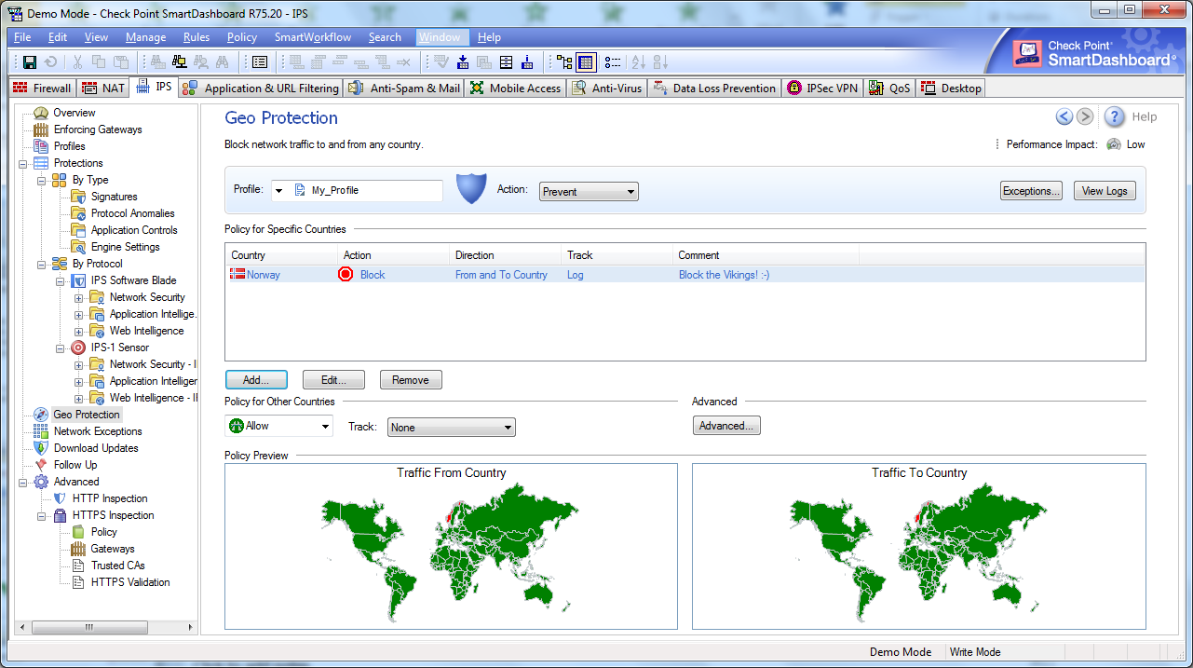
Task: Select Download Updates in the tree
Action: pos(96,448)
